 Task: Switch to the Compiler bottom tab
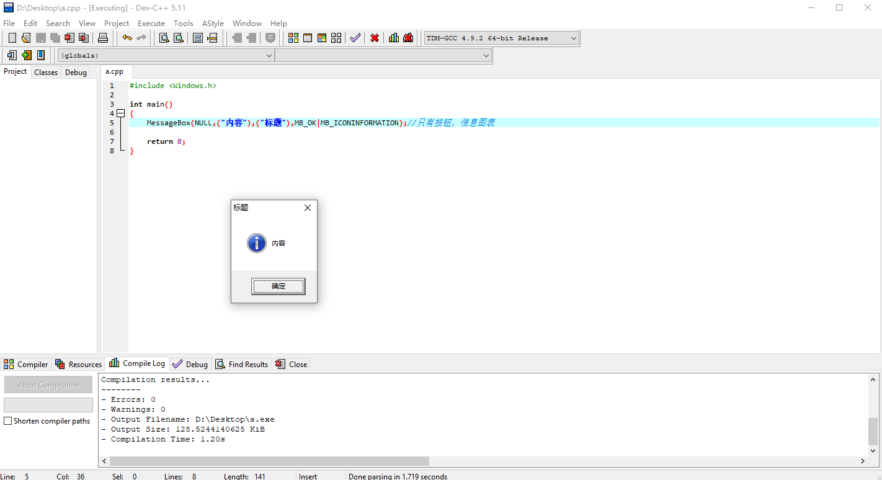point(26,364)
